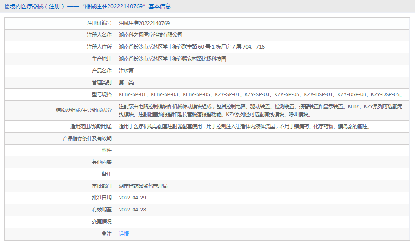415x242 pixels.
Task: Select registrant address ending 704、716
Action: 192,47
